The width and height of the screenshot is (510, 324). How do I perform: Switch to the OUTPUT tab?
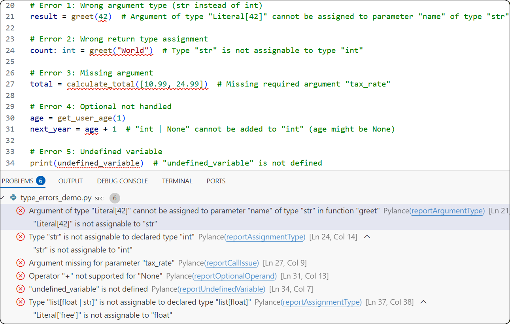coord(70,181)
